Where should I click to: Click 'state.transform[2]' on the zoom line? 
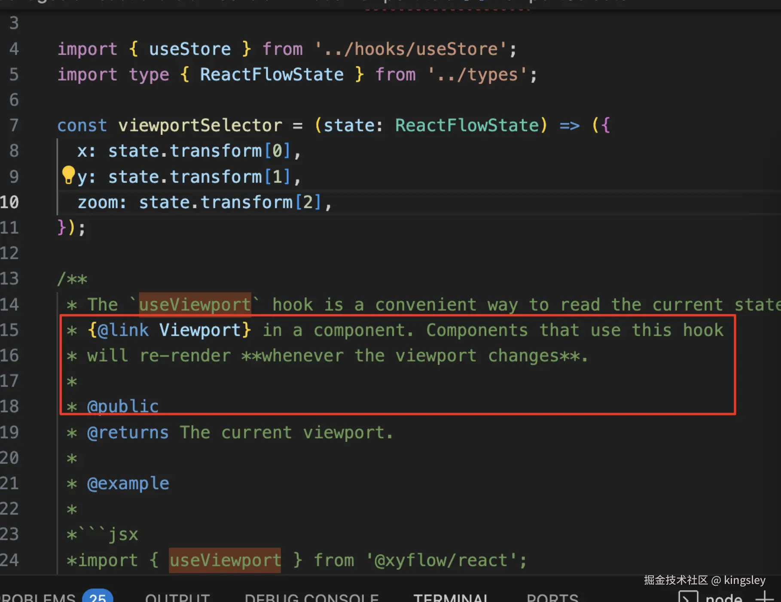point(231,202)
